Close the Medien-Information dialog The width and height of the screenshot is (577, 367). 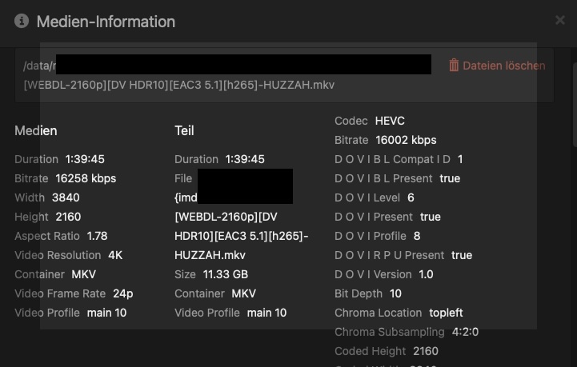(x=559, y=20)
